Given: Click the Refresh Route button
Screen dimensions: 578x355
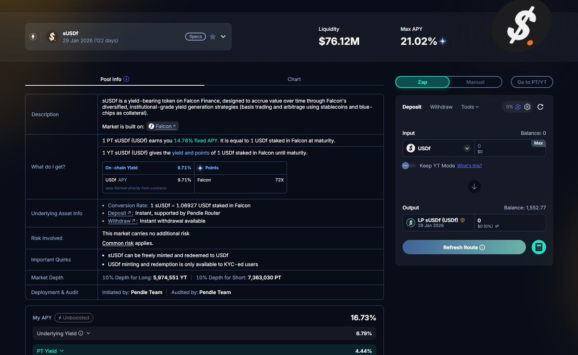Looking at the screenshot, I should pos(464,247).
